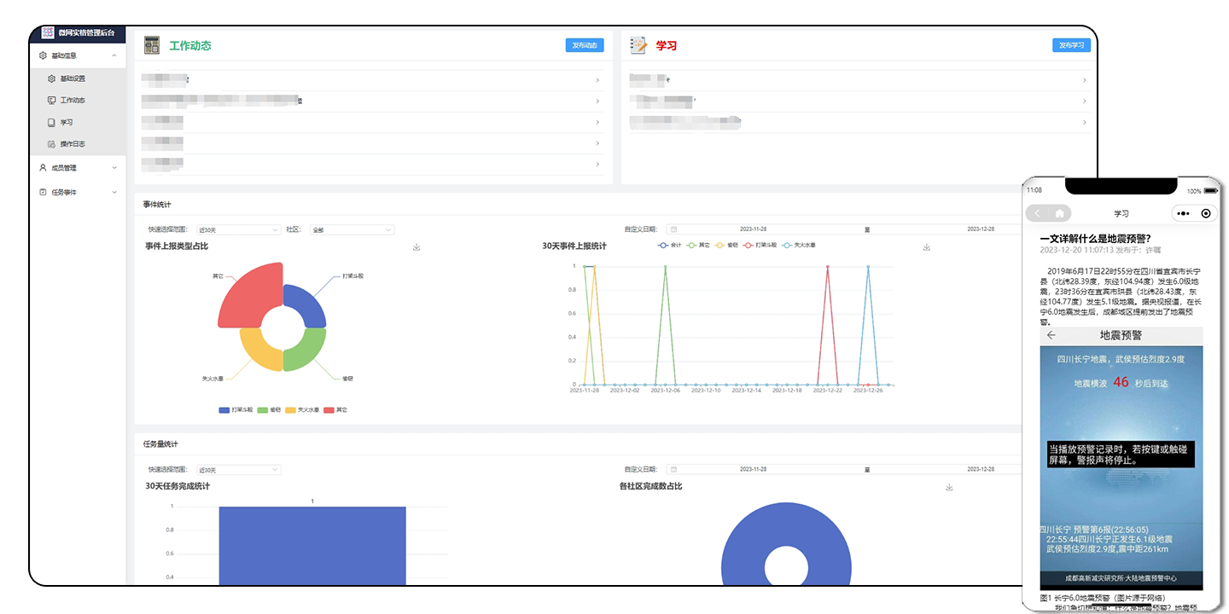Click the red 其它 pie chart slice

click(248, 296)
